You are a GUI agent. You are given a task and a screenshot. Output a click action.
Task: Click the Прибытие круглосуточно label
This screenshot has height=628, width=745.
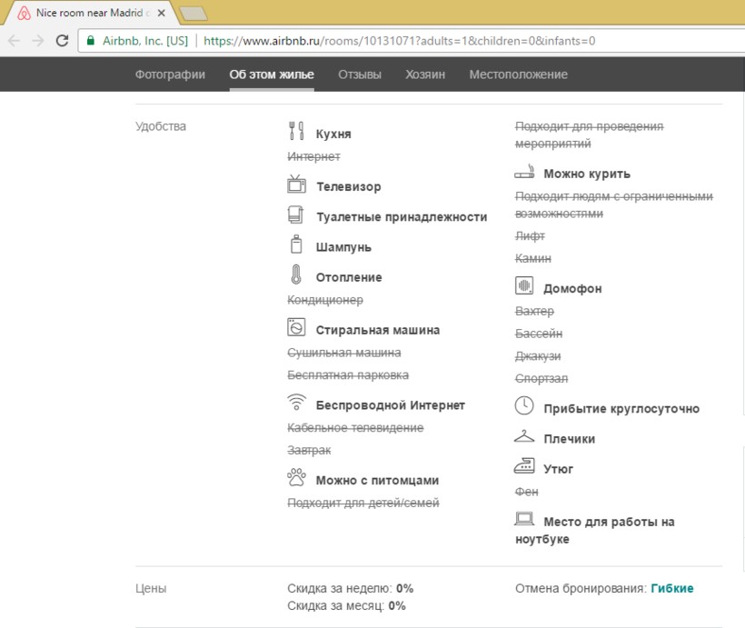pyautogui.click(x=621, y=409)
